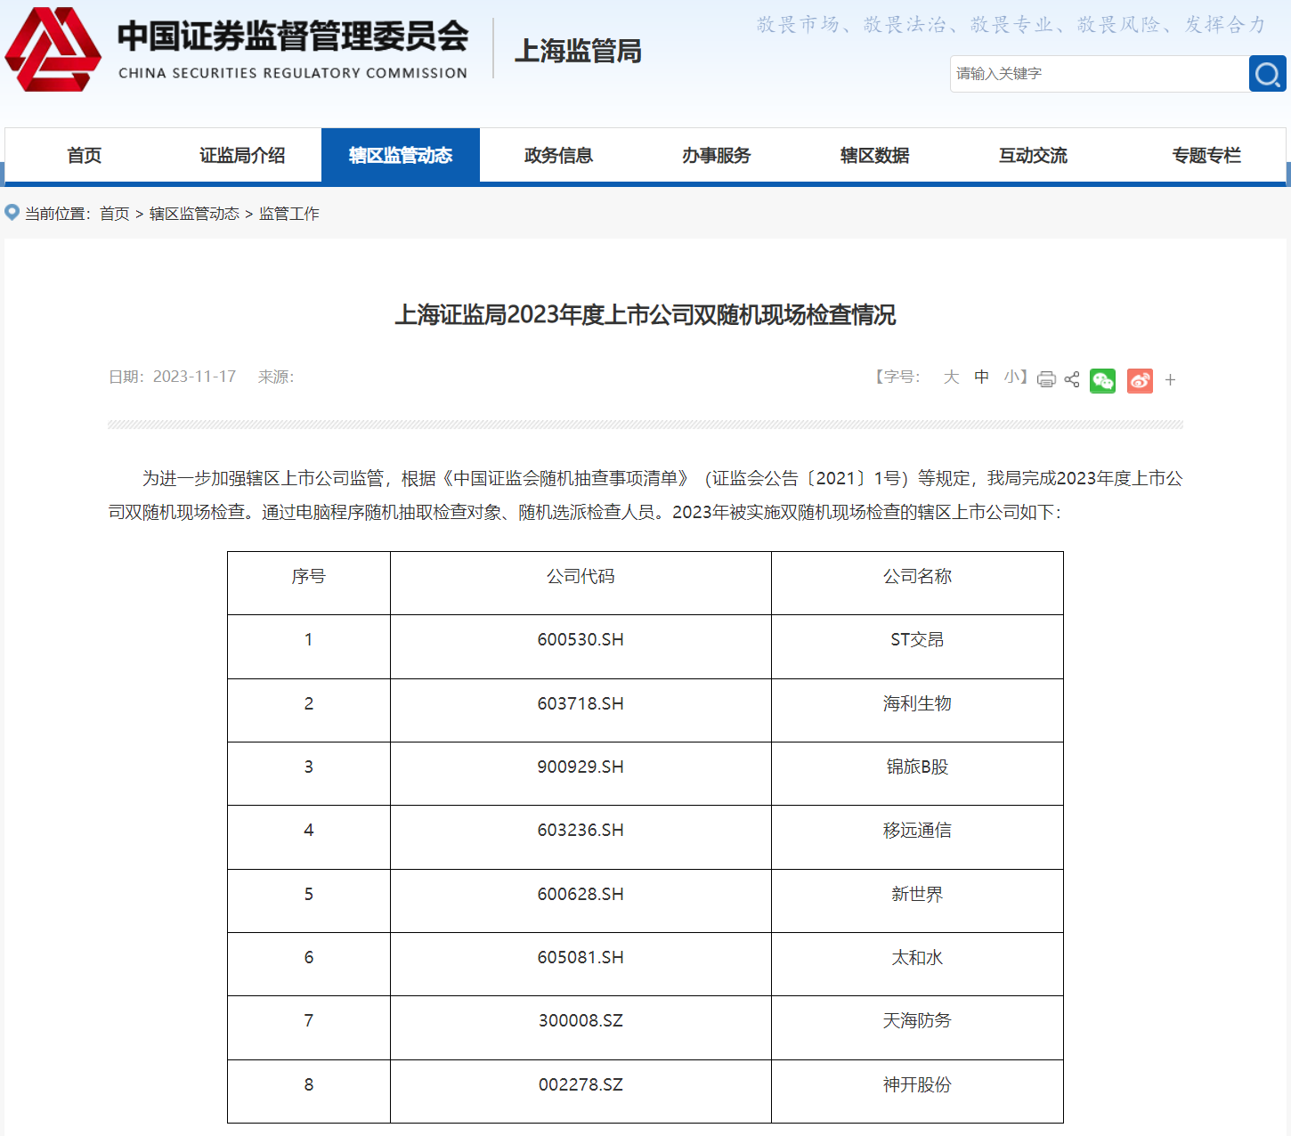Click the 来源 label

pos(275,377)
